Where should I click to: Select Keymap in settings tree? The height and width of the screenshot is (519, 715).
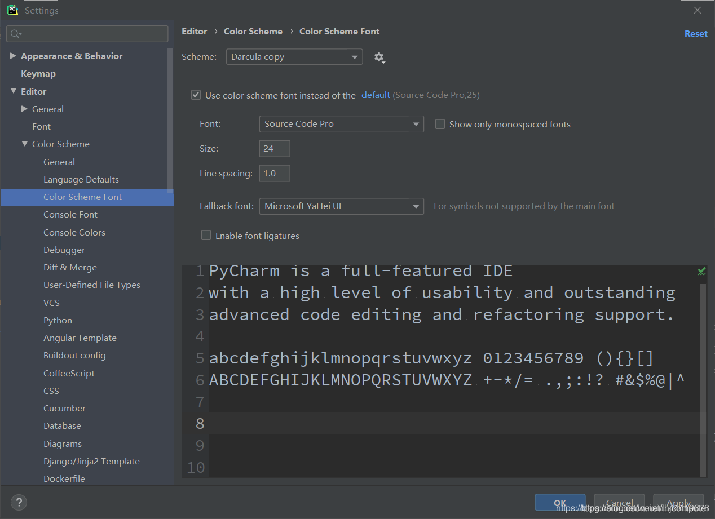(x=38, y=74)
